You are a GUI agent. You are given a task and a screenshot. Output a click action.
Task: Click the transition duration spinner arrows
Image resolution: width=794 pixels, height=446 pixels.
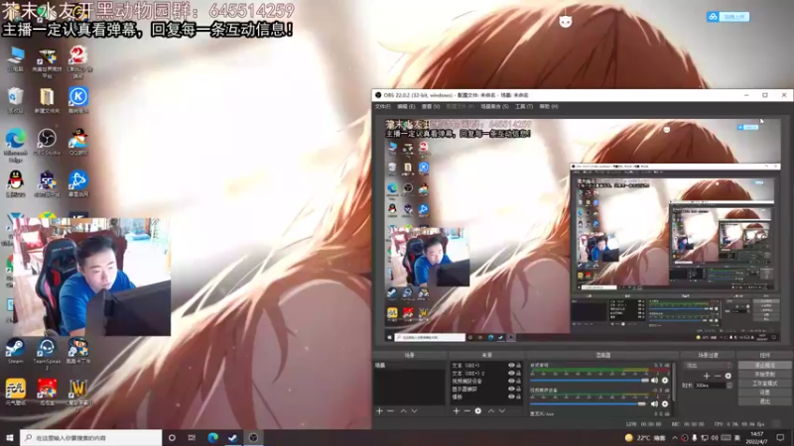pyautogui.click(x=729, y=386)
